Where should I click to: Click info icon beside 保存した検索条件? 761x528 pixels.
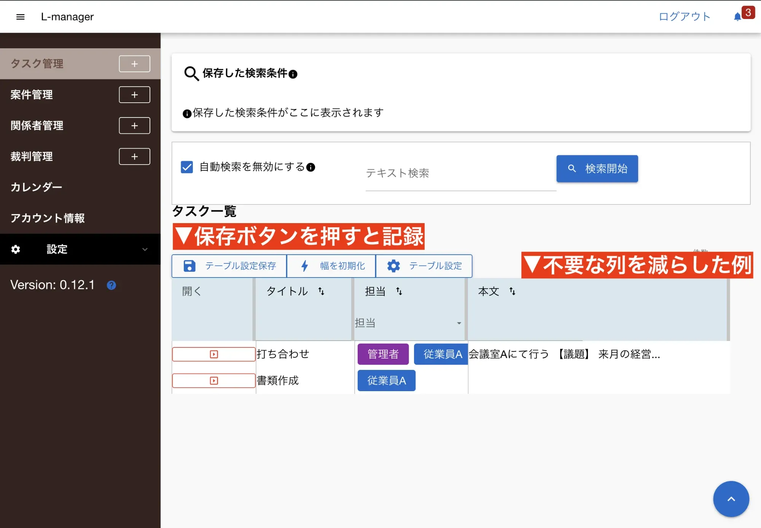pyautogui.click(x=293, y=74)
